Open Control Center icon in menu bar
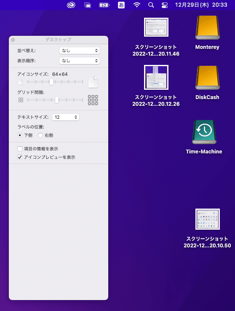235x311 pixels. pyautogui.click(x=165, y=5)
